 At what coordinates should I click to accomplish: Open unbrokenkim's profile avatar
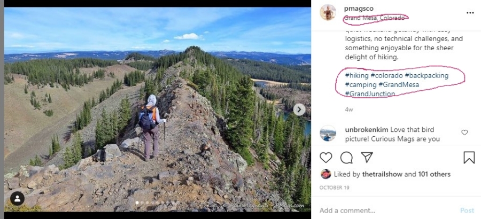tap(328, 133)
